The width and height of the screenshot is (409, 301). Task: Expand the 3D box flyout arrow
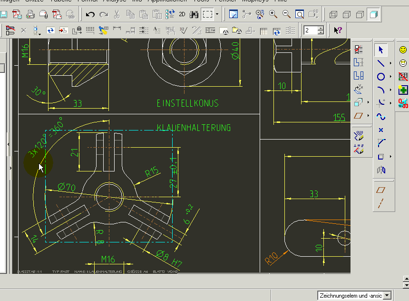tap(368, 102)
